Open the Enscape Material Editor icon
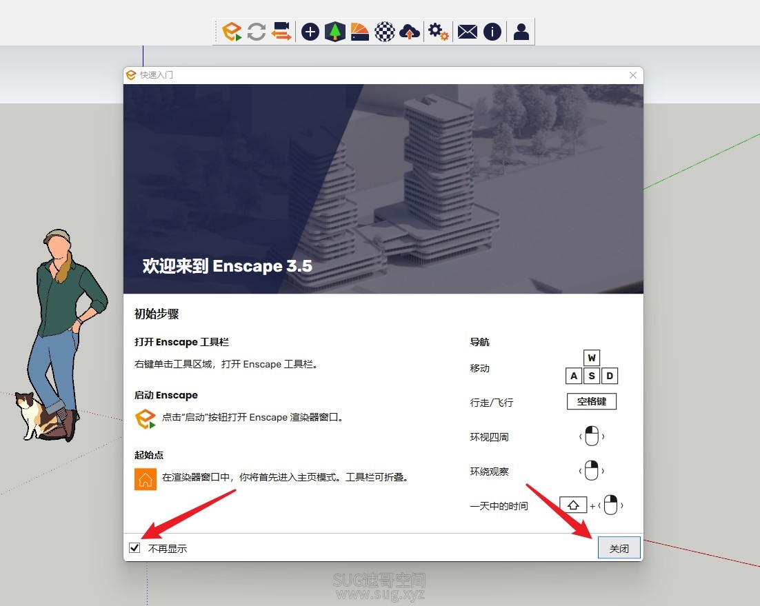The height and width of the screenshot is (606, 760). (359, 32)
